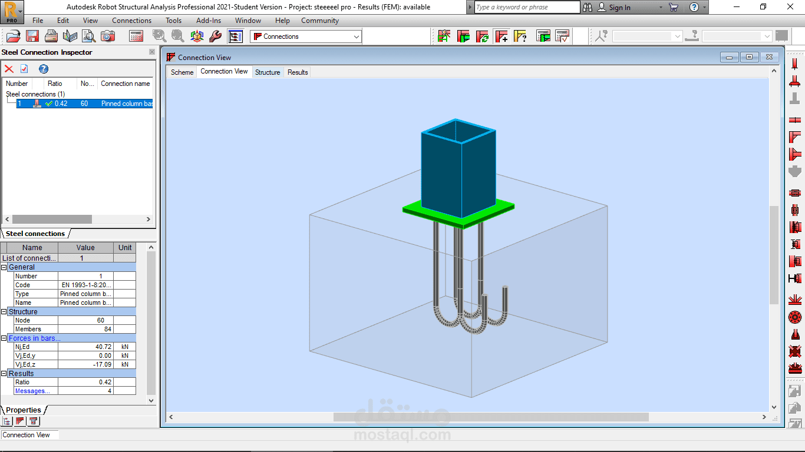
Task: Click the connection question mark icon
Action: 520,36
